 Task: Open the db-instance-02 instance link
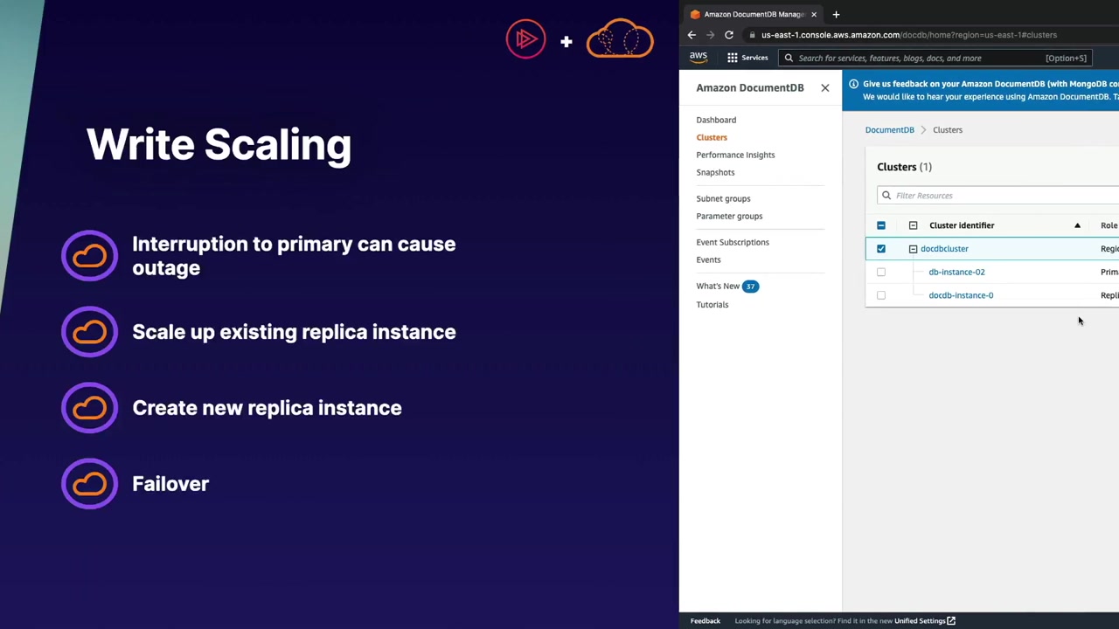pyautogui.click(x=956, y=272)
